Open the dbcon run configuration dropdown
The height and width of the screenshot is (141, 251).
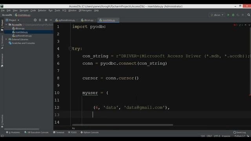217,15
